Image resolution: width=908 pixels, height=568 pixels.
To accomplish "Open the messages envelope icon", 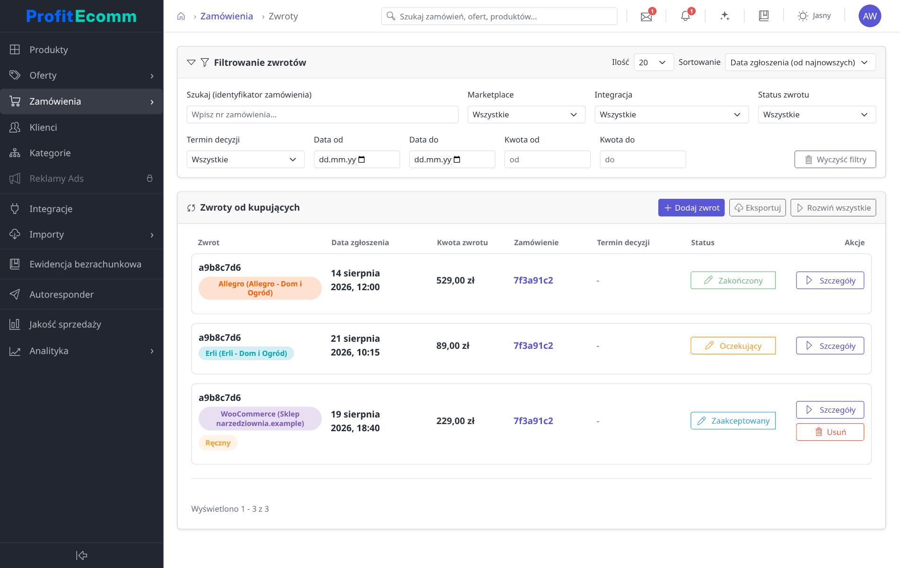I will click(646, 16).
